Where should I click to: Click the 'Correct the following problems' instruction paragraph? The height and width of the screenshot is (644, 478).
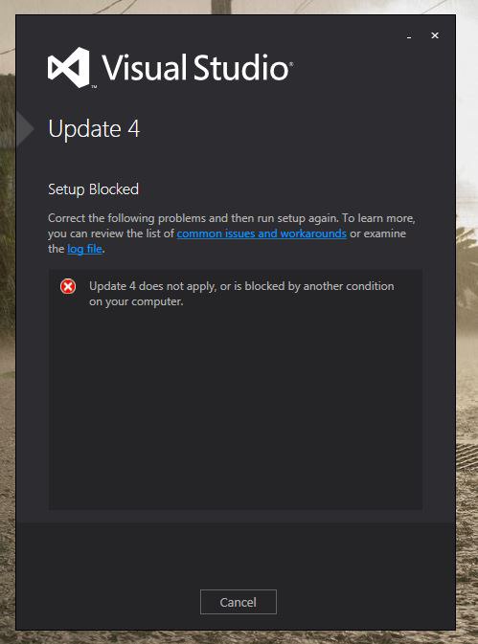(x=232, y=233)
